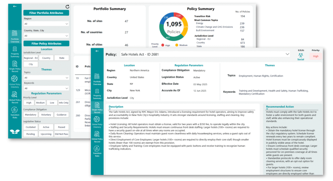Click the High priority badge on policy record
The image size is (333, 181).
coord(315,56)
